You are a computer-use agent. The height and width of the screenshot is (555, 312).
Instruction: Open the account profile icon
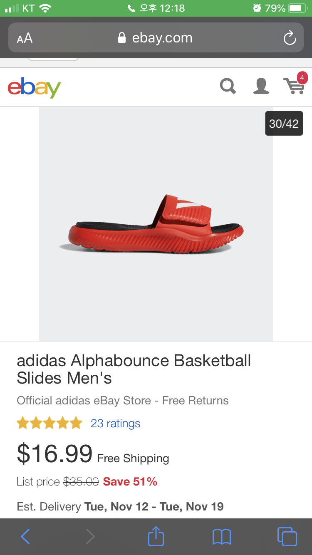pyautogui.click(x=261, y=87)
